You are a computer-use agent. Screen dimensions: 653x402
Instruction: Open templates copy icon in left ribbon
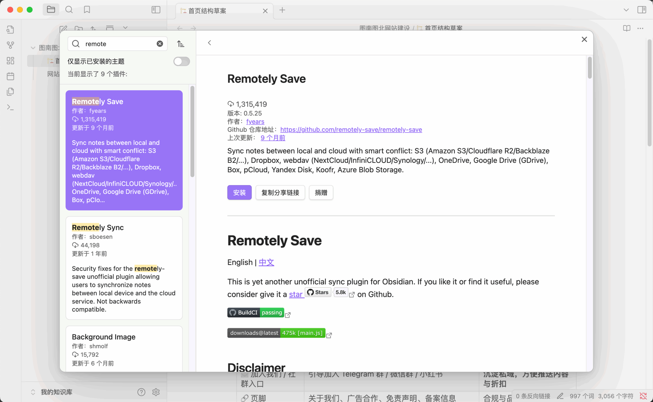[x=10, y=92]
